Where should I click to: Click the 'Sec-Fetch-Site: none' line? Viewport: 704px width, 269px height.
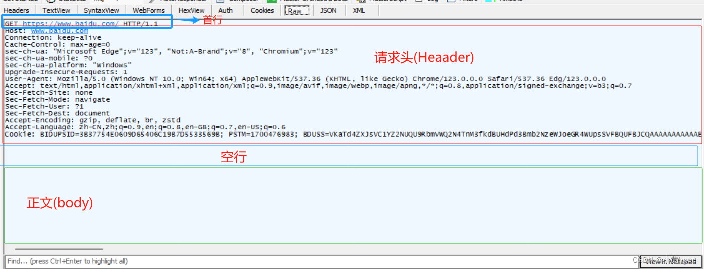[x=48, y=93]
